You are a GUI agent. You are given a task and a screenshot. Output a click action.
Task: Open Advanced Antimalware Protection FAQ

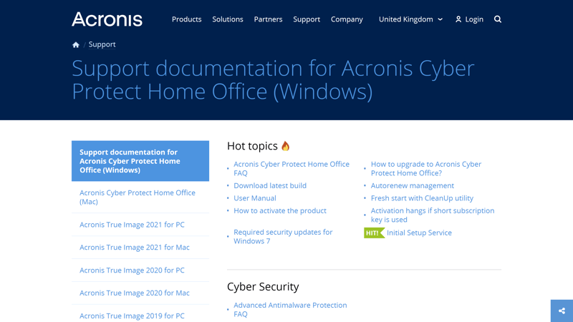(x=290, y=310)
